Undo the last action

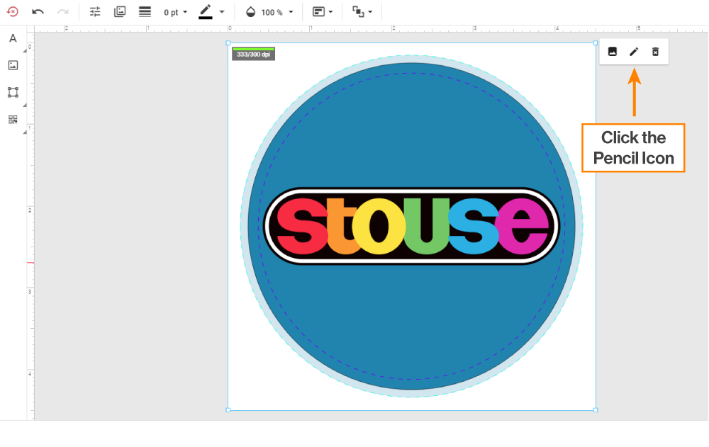[x=38, y=12]
